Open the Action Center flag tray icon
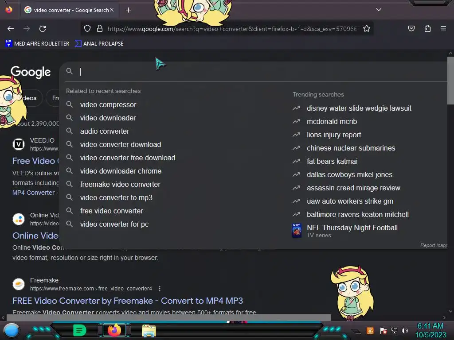Screen dimensions: 454x340 click(x=383, y=330)
